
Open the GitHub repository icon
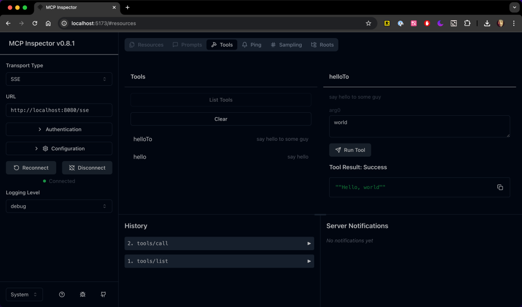(103, 294)
